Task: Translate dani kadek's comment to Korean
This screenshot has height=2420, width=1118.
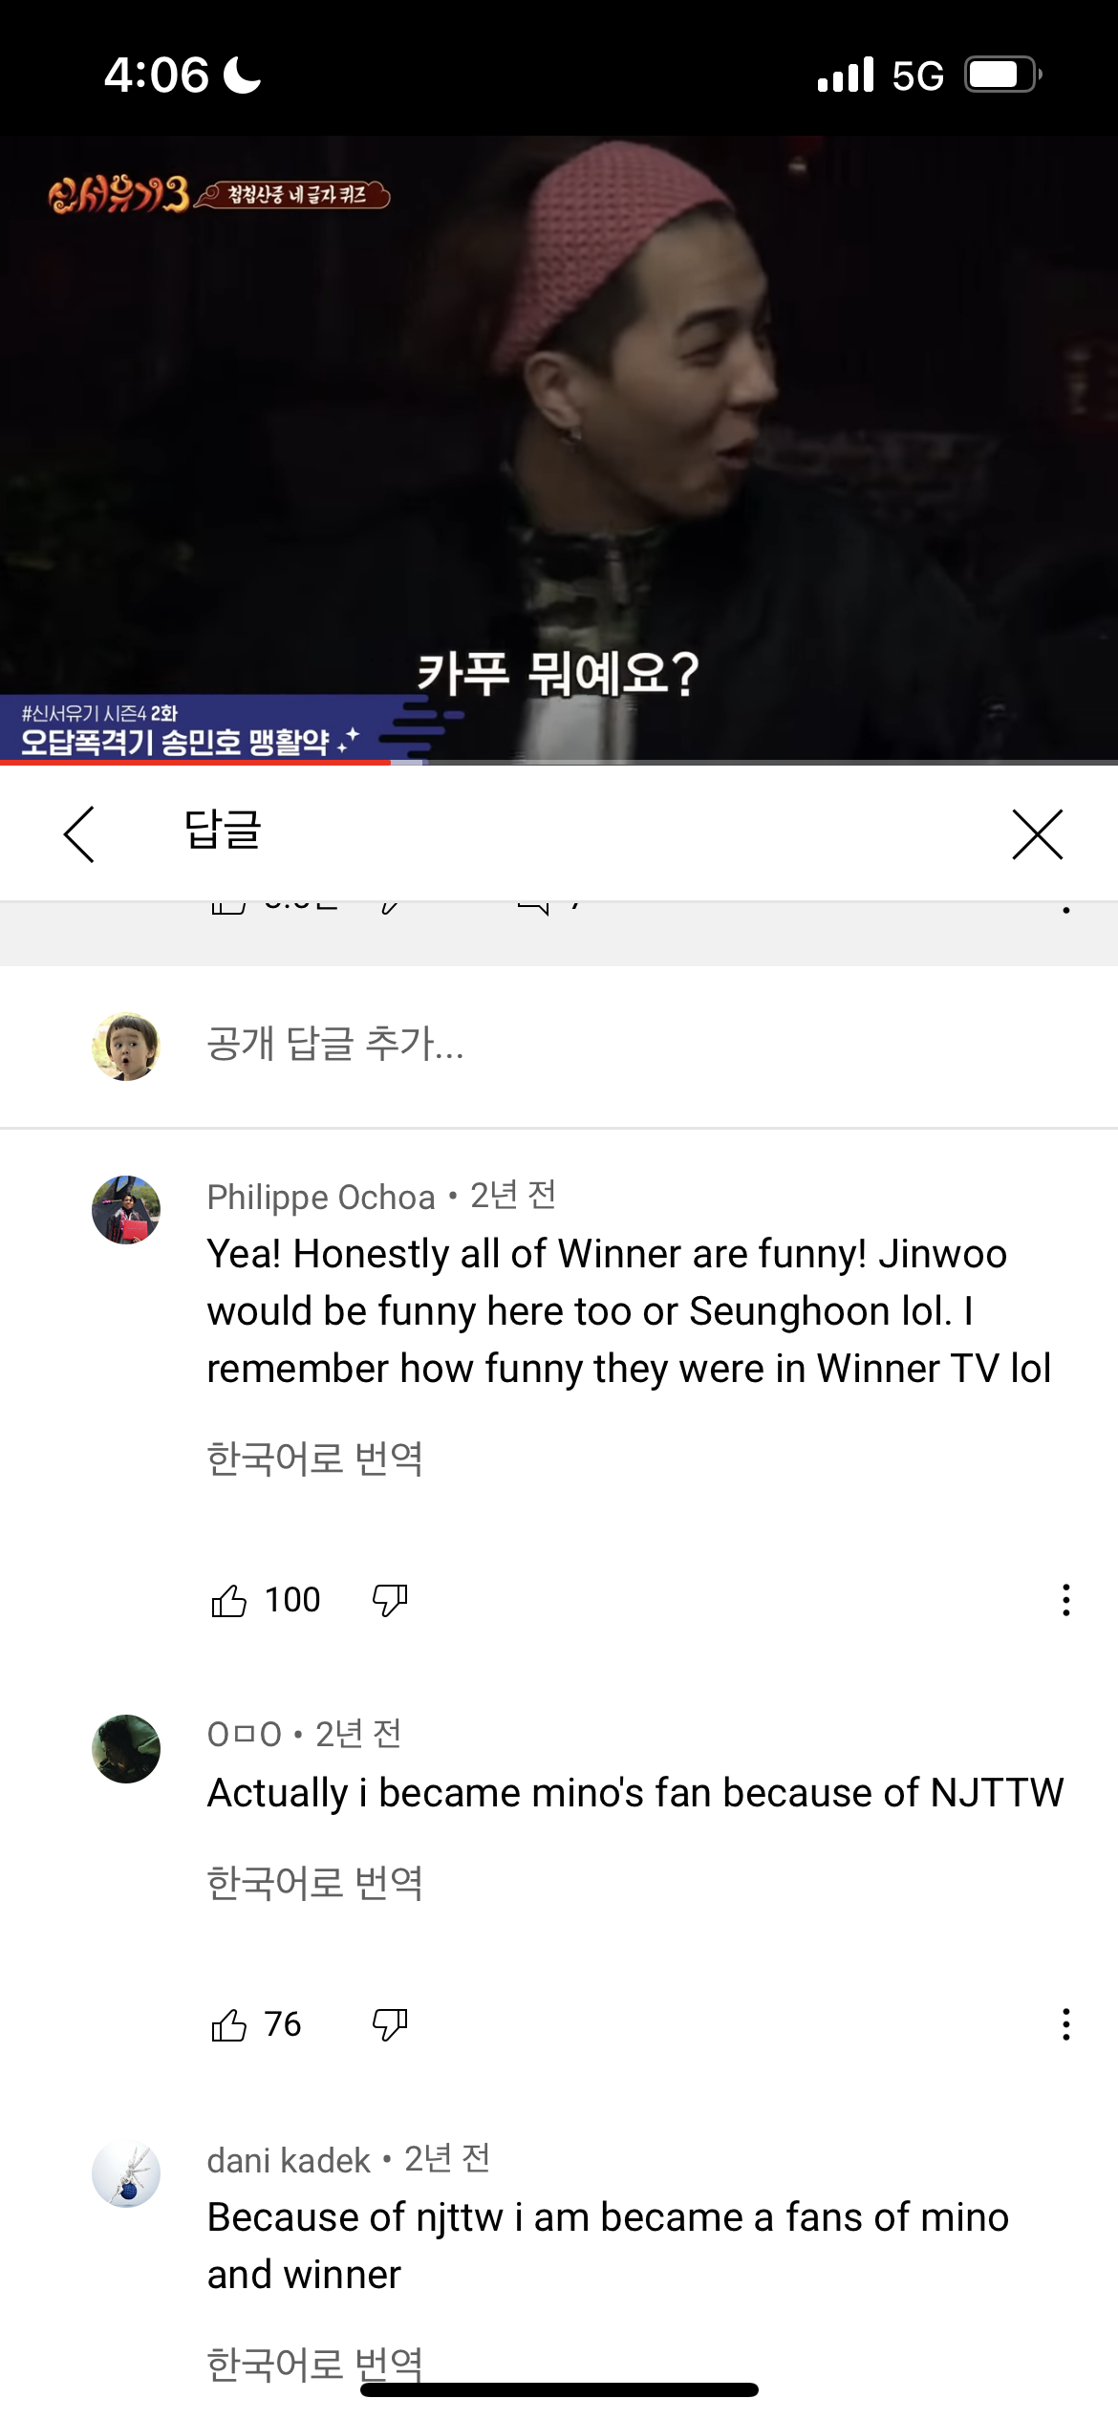Action: pos(314,2365)
